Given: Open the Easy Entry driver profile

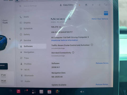Looking at the screenshot, I should pos(67,5).
